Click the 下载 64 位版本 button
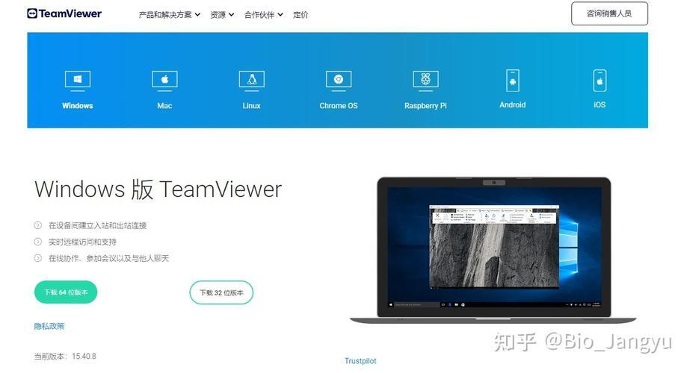This screenshot has height=373, width=690. pyautogui.click(x=66, y=292)
